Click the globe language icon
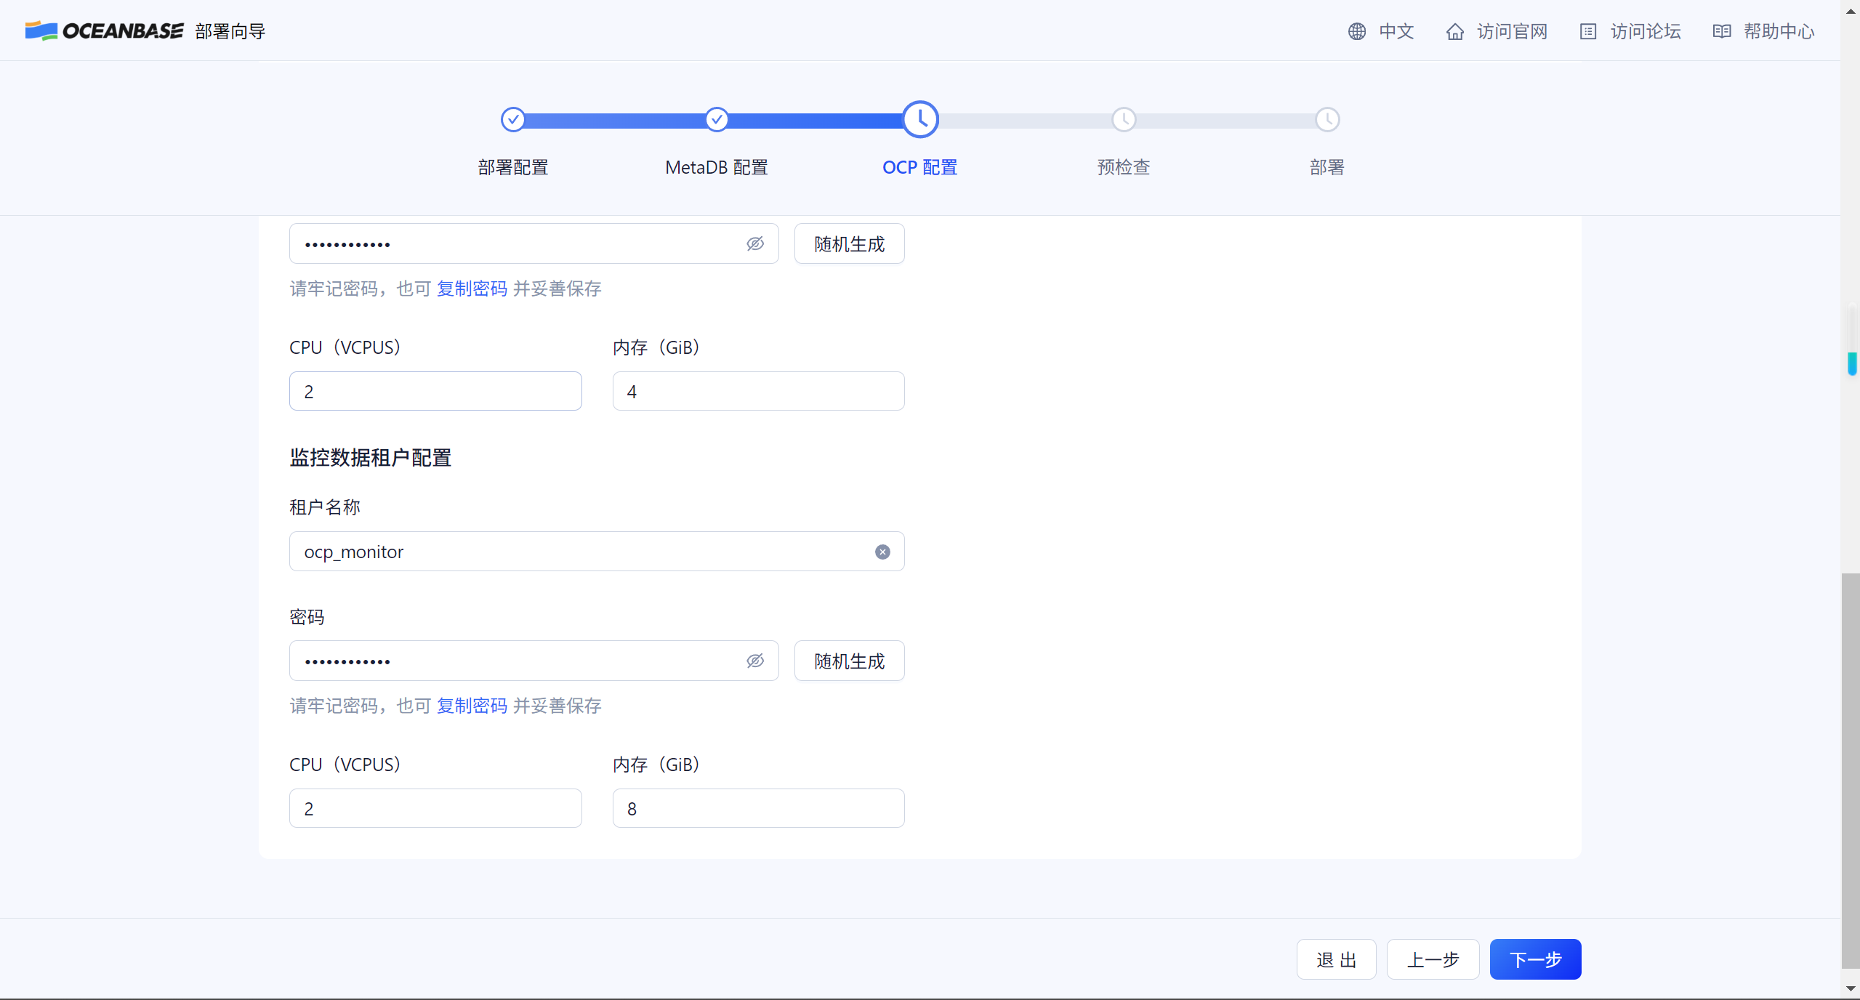The height and width of the screenshot is (1000, 1860). (x=1356, y=31)
